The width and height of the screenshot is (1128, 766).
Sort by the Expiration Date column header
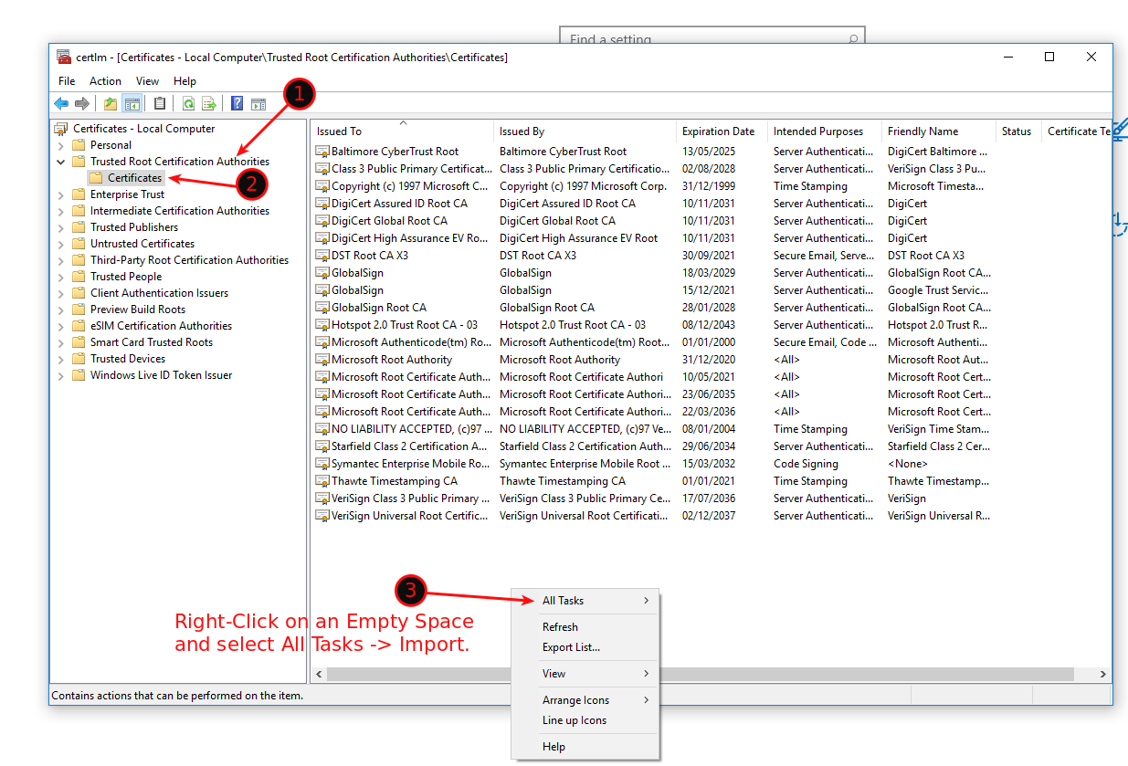click(718, 131)
